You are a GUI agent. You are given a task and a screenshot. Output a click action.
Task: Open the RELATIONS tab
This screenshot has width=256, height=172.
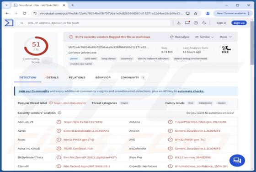77,77
